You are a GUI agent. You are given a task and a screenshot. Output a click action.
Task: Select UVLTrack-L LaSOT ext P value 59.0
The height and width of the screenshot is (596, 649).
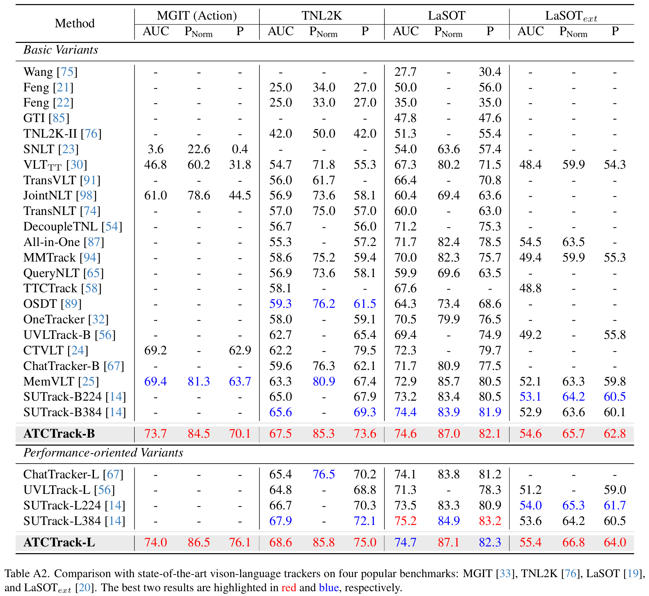tap(615, 490)
